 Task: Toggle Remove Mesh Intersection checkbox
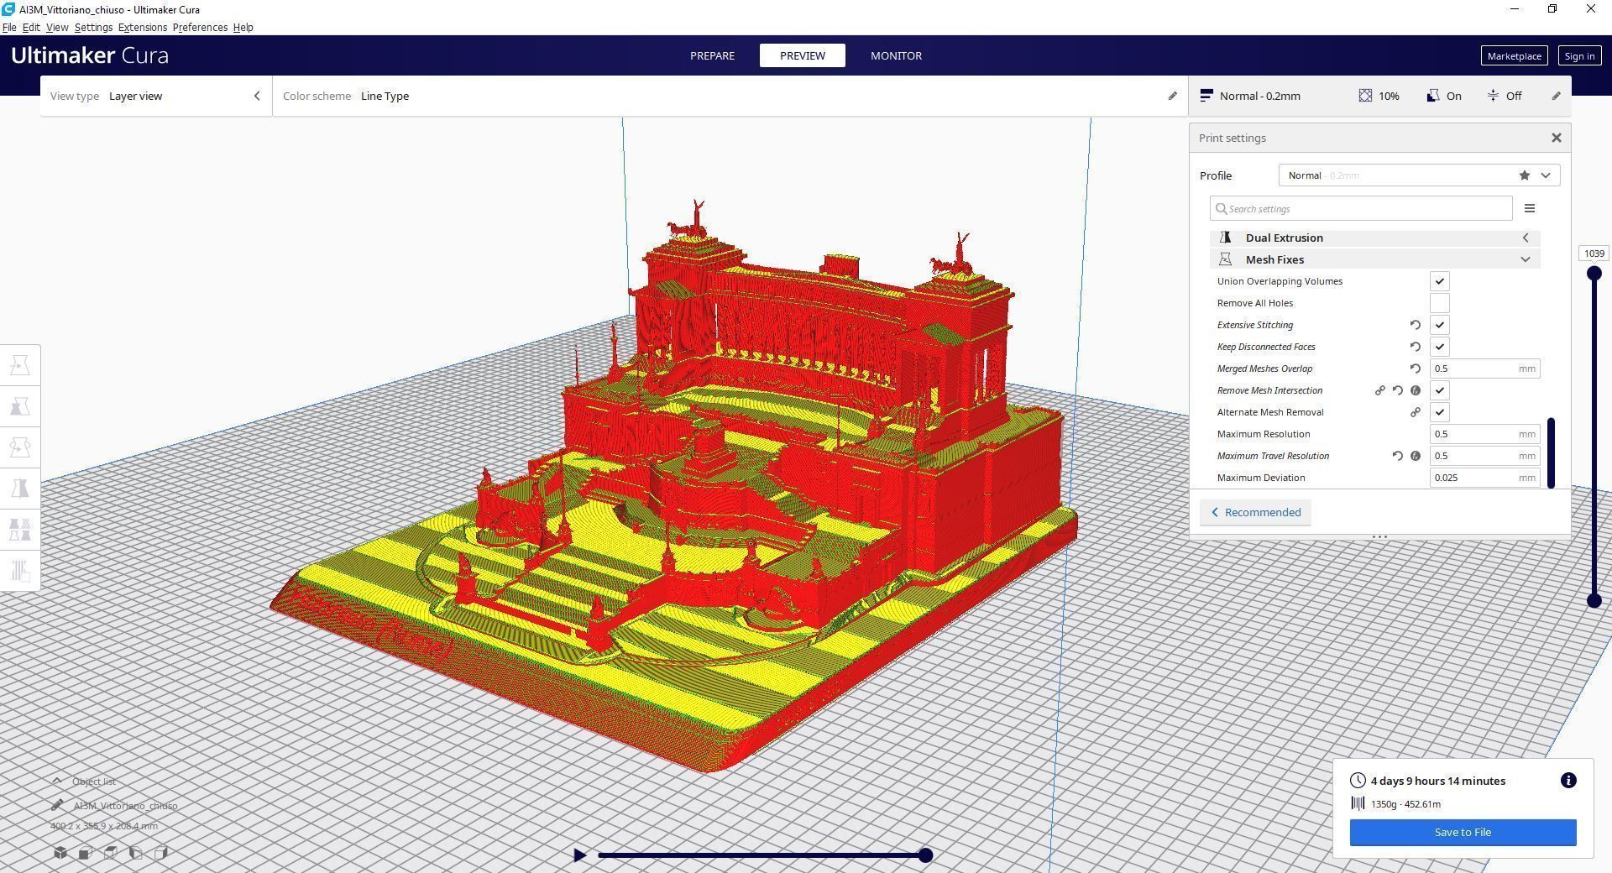coord(1440,390)
